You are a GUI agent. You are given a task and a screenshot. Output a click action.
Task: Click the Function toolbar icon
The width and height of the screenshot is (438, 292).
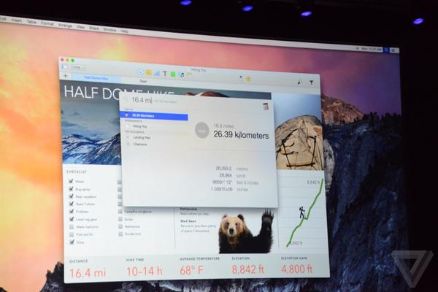pos(140,72)
